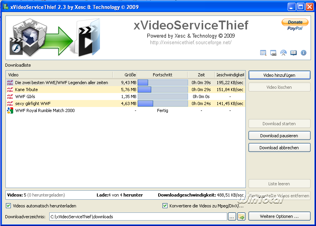Click Fertiggestellte Videos entfernen button
Image resolution: width=316 pixels, height=226 pixels.
point(279,196)
